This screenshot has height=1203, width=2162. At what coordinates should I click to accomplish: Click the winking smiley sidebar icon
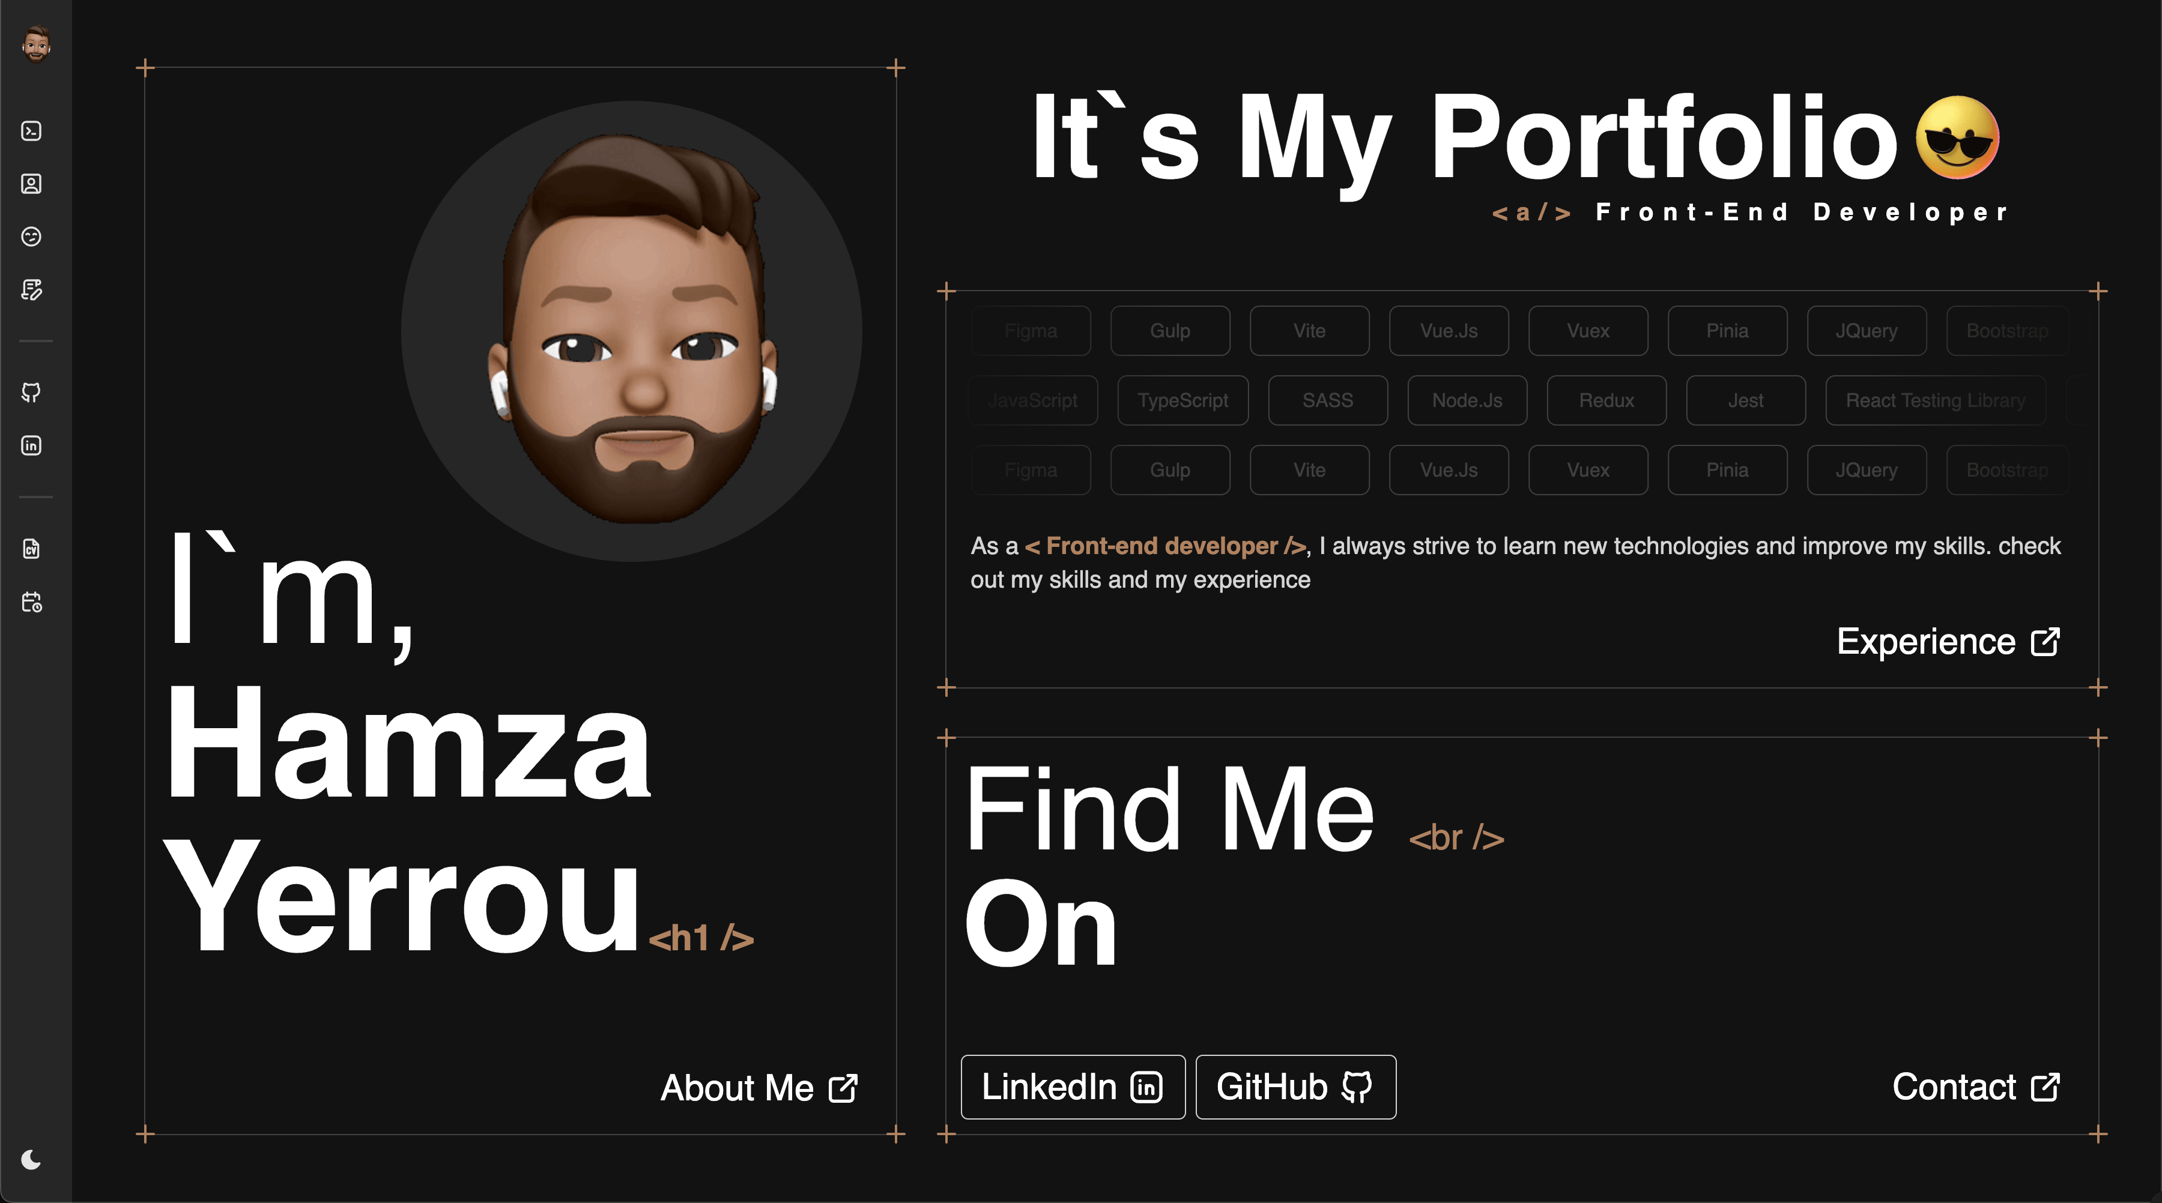point(31,237)
